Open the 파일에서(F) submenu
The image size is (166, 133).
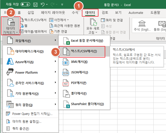31,40
